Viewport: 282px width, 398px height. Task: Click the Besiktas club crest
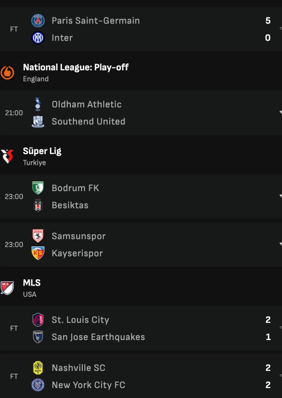pyautogui.click(x=38, y=205)
